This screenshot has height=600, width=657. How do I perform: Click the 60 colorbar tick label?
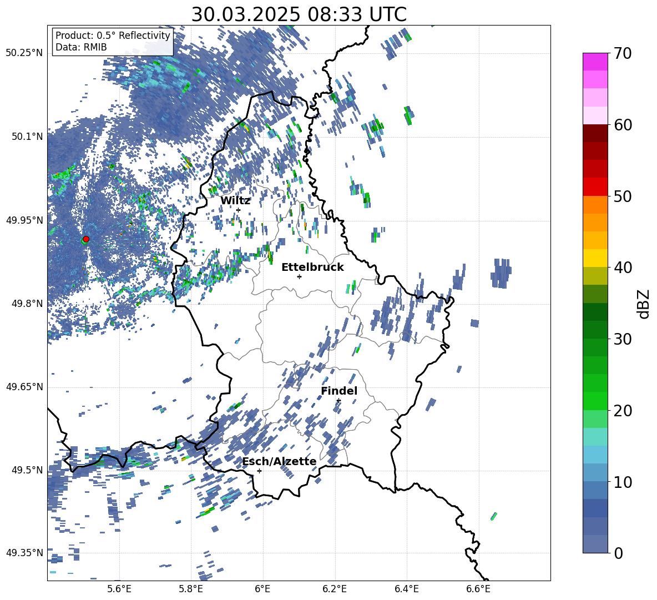click(623, 125)
